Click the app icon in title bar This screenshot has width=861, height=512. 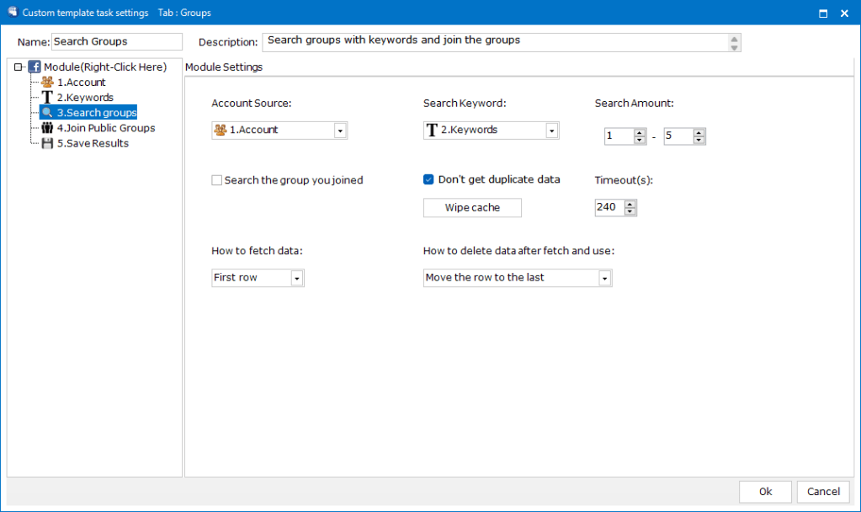pyautogui.click(x=12, y=13)
